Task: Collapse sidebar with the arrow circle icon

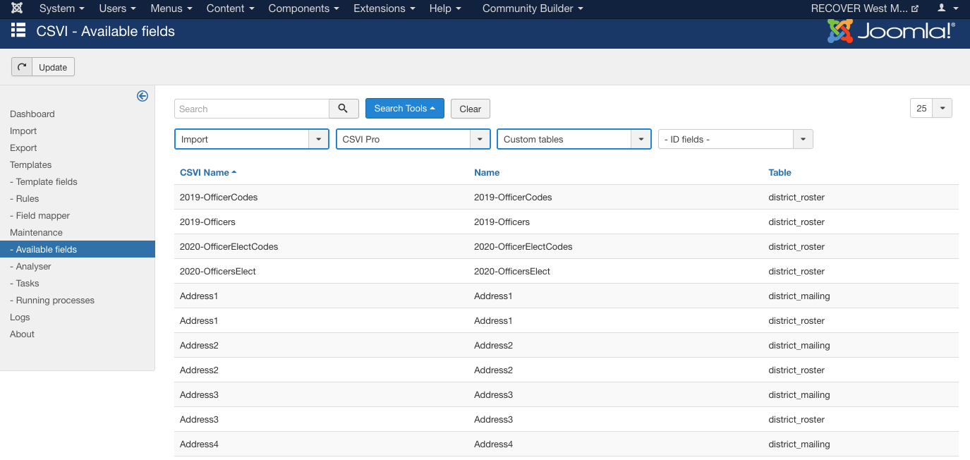Action: point(143,96)
